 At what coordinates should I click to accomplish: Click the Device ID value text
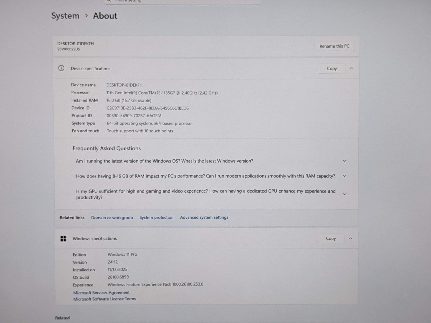[147, 108]
